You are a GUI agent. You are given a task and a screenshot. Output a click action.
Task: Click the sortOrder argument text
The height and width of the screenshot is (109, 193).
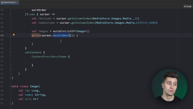(x=39, y=10)
